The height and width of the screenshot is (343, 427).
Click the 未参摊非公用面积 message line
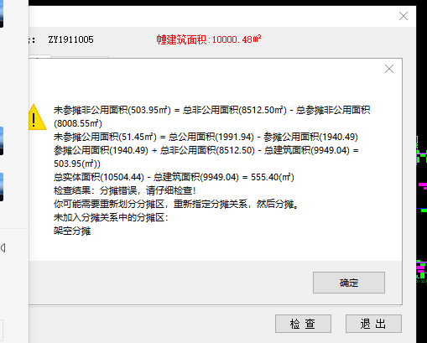point(211,117)
